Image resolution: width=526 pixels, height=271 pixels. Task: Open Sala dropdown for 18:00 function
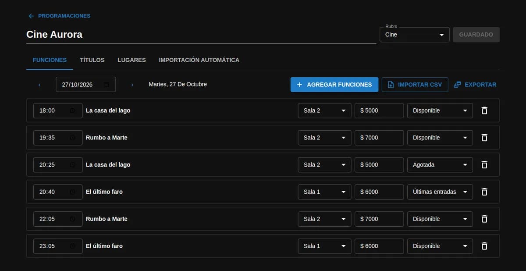tap(324, 111)
